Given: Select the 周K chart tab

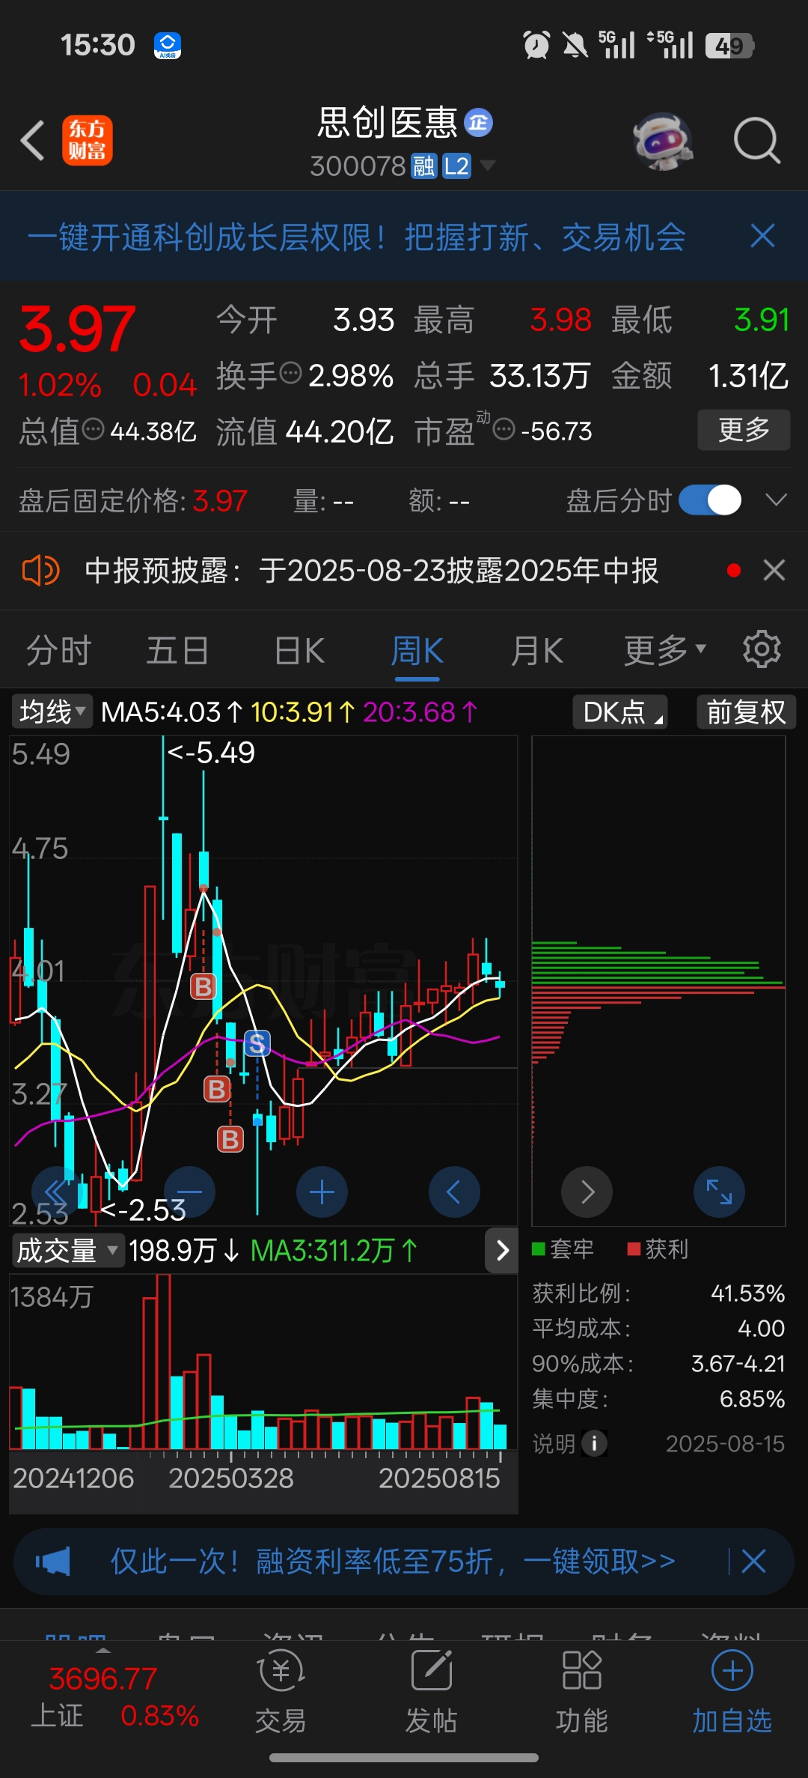Looking at the screenshot, I should pyautogui.click(x=417, y=650).
